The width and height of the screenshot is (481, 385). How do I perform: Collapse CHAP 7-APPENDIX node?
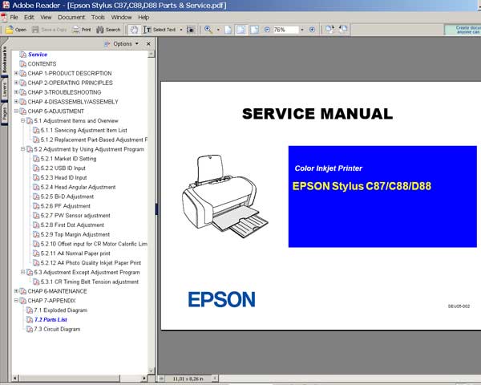tap(16, 301)
